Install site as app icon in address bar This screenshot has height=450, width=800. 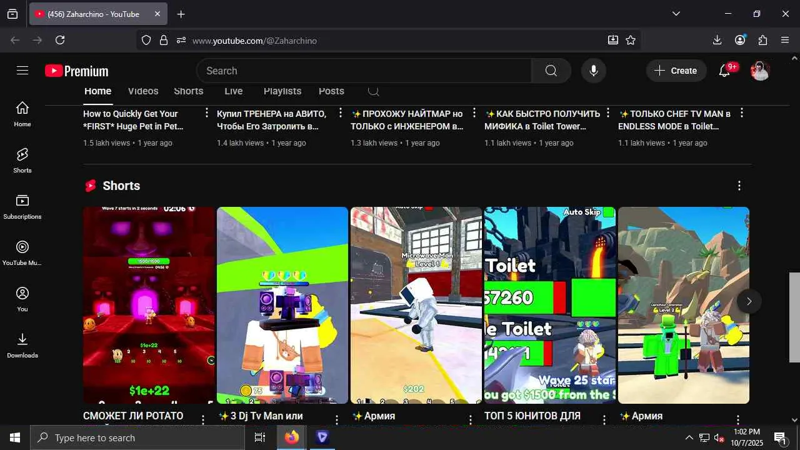[613, 40]
